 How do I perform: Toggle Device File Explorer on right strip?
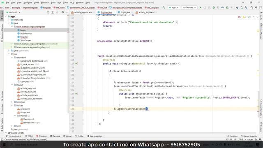261,109
